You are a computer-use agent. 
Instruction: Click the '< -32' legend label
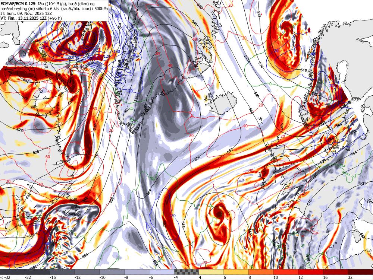click(5, 277)
